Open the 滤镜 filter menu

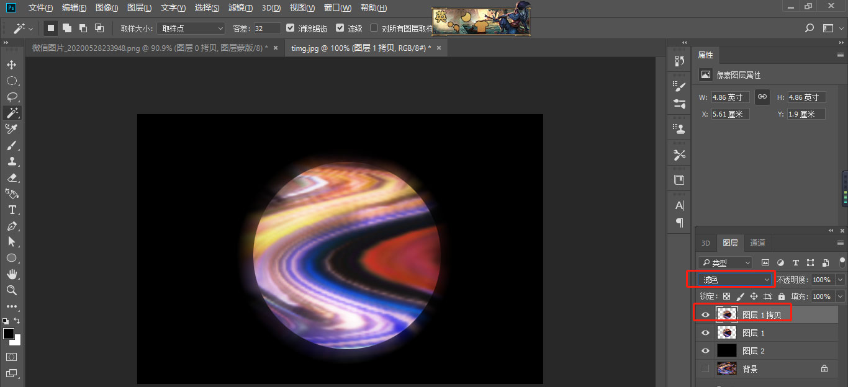[240, 7]
